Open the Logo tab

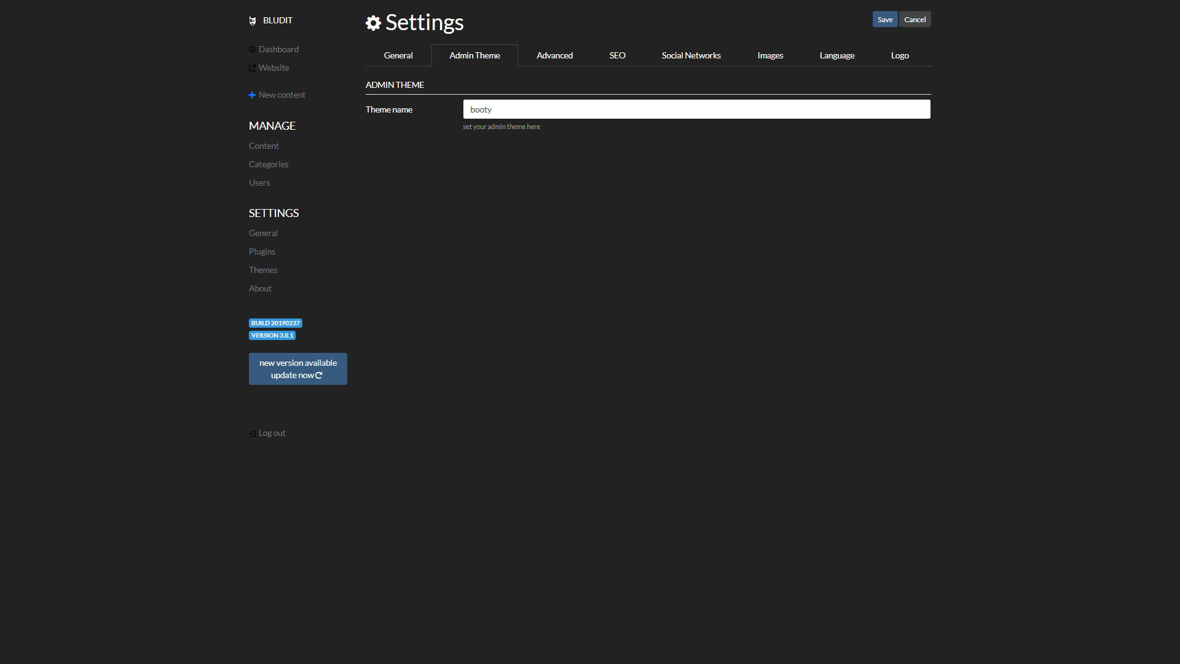click(899, 55)
